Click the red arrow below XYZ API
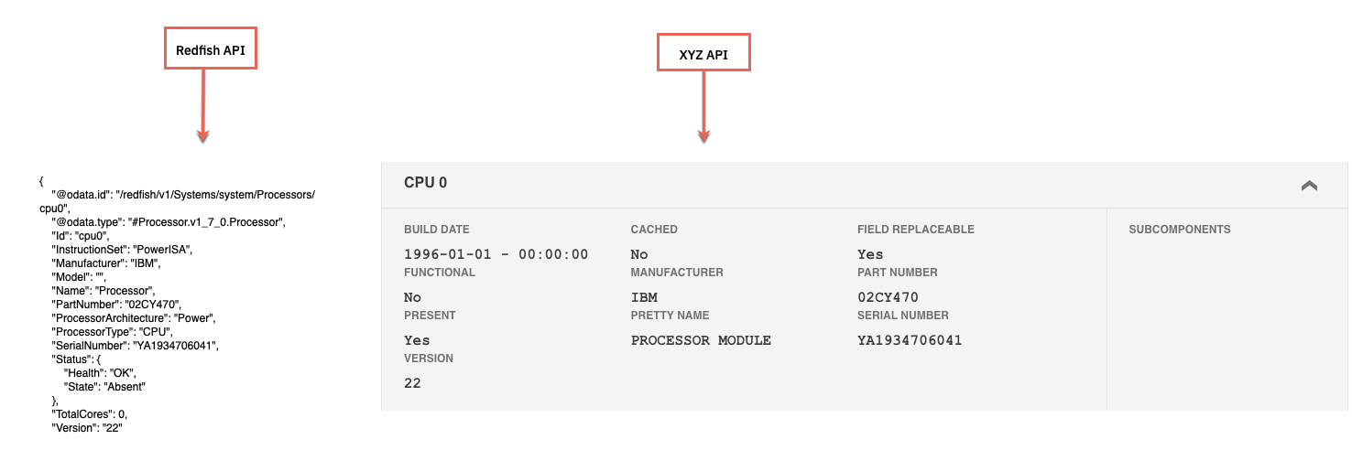The height and width of the screenshot is (450, 1352). pyautogui.click(x=703, y=107)
